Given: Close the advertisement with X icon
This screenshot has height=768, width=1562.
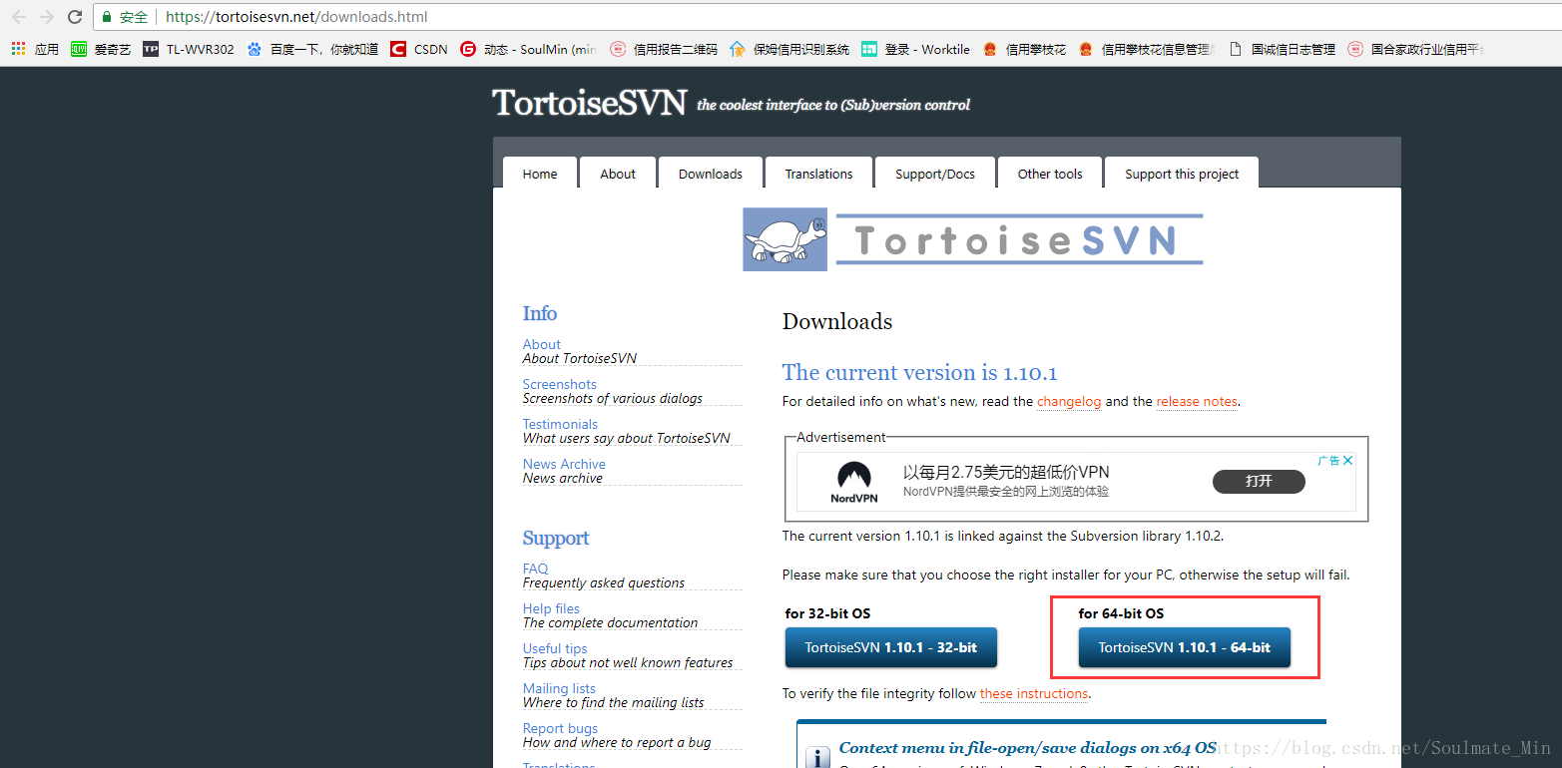Looking at the screenshot, I should 1347,461.
